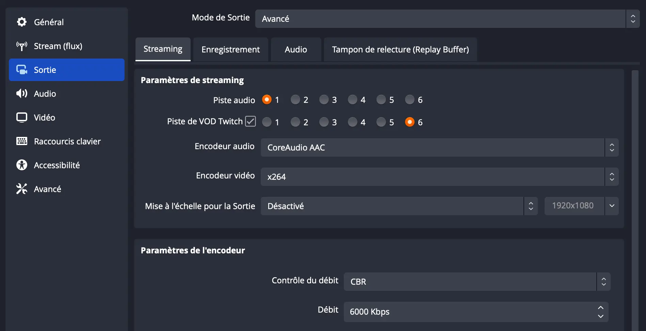Switch to the Enregistrement tab

230,49
